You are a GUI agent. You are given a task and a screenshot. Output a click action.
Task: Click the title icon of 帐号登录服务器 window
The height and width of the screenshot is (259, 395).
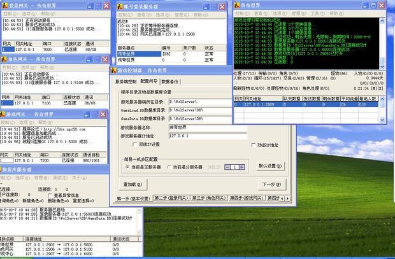(x=120, y=7)
